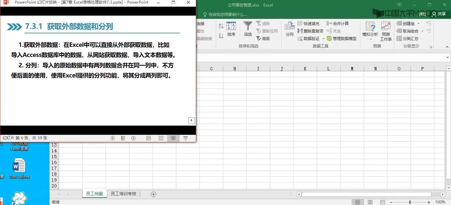Select row 20 header

[54, 186]
